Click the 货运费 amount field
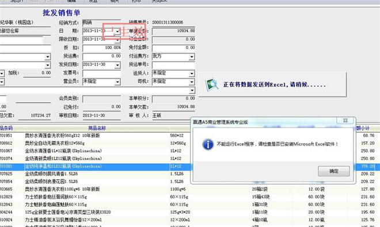 (101, 56)
